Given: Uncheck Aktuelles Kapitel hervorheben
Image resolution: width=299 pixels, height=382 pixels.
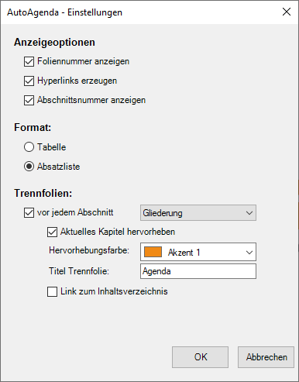Looking at the screenshot, I should click(52, 232).
